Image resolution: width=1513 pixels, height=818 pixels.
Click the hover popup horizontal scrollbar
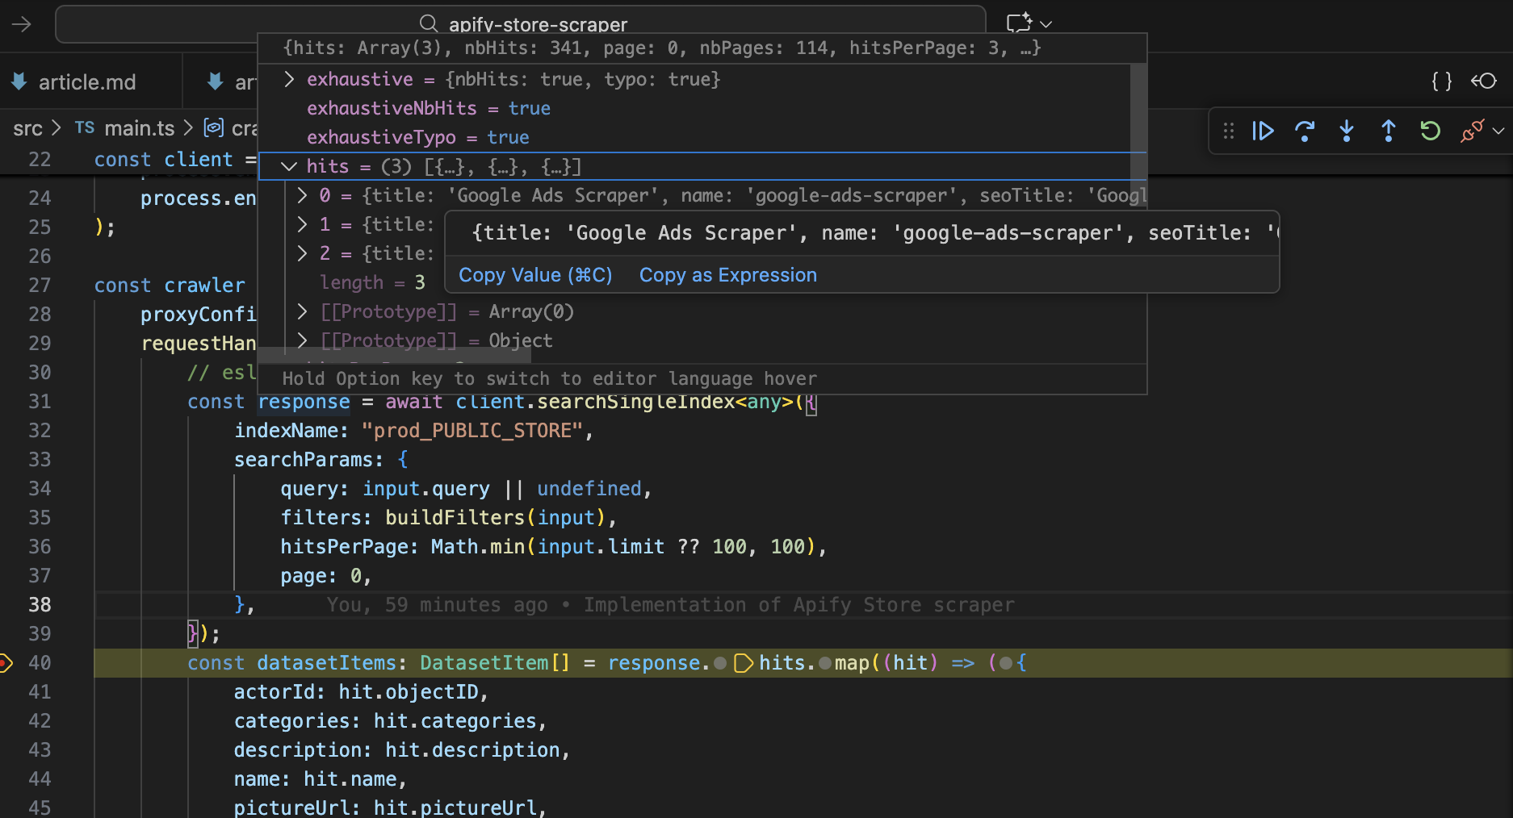[x=394, y=355]
